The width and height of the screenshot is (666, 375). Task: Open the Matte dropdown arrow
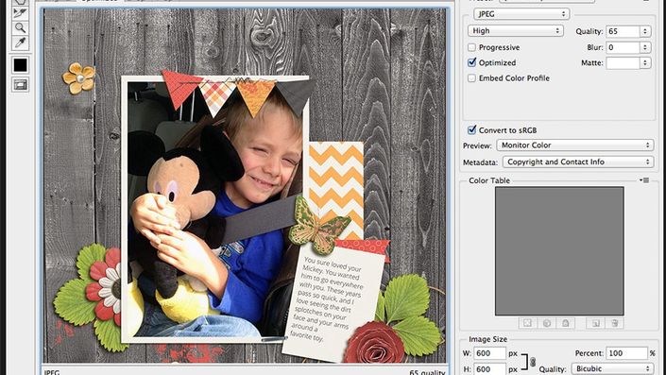click(x=645, y=63)
